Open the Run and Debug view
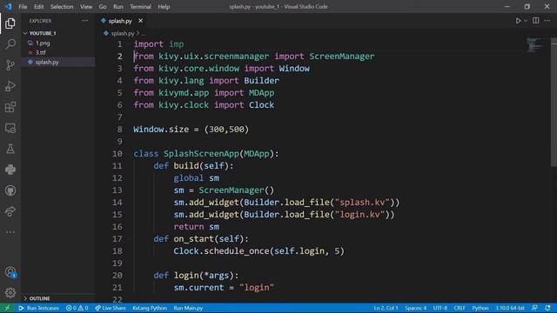 (10, 86)
